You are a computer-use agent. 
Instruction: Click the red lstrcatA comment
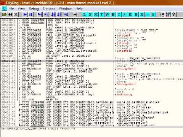(124, 35)
